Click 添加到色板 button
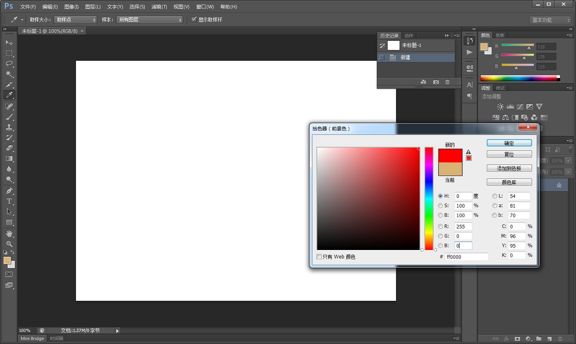This screenshot has width=576, height=344. (x=509, y=168)
